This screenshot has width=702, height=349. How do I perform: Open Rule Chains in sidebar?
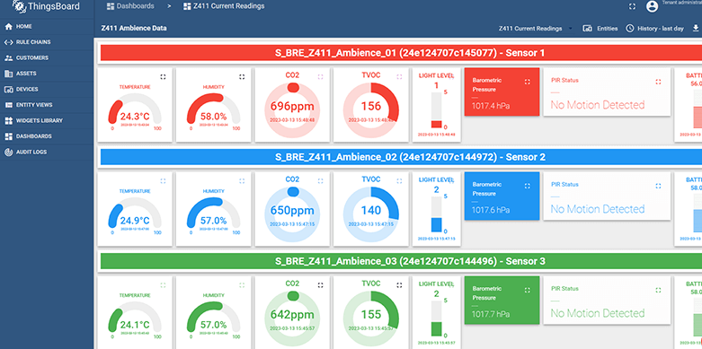point(47,42)
